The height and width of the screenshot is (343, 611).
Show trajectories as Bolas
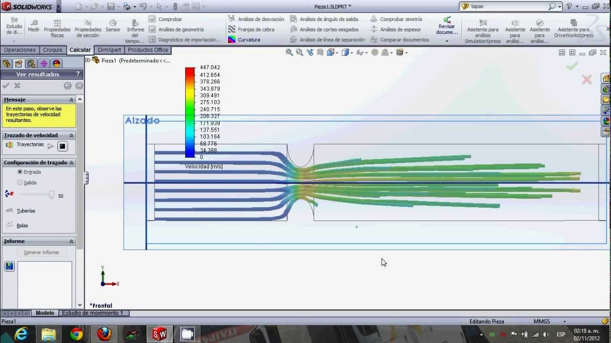click(17, 225)
